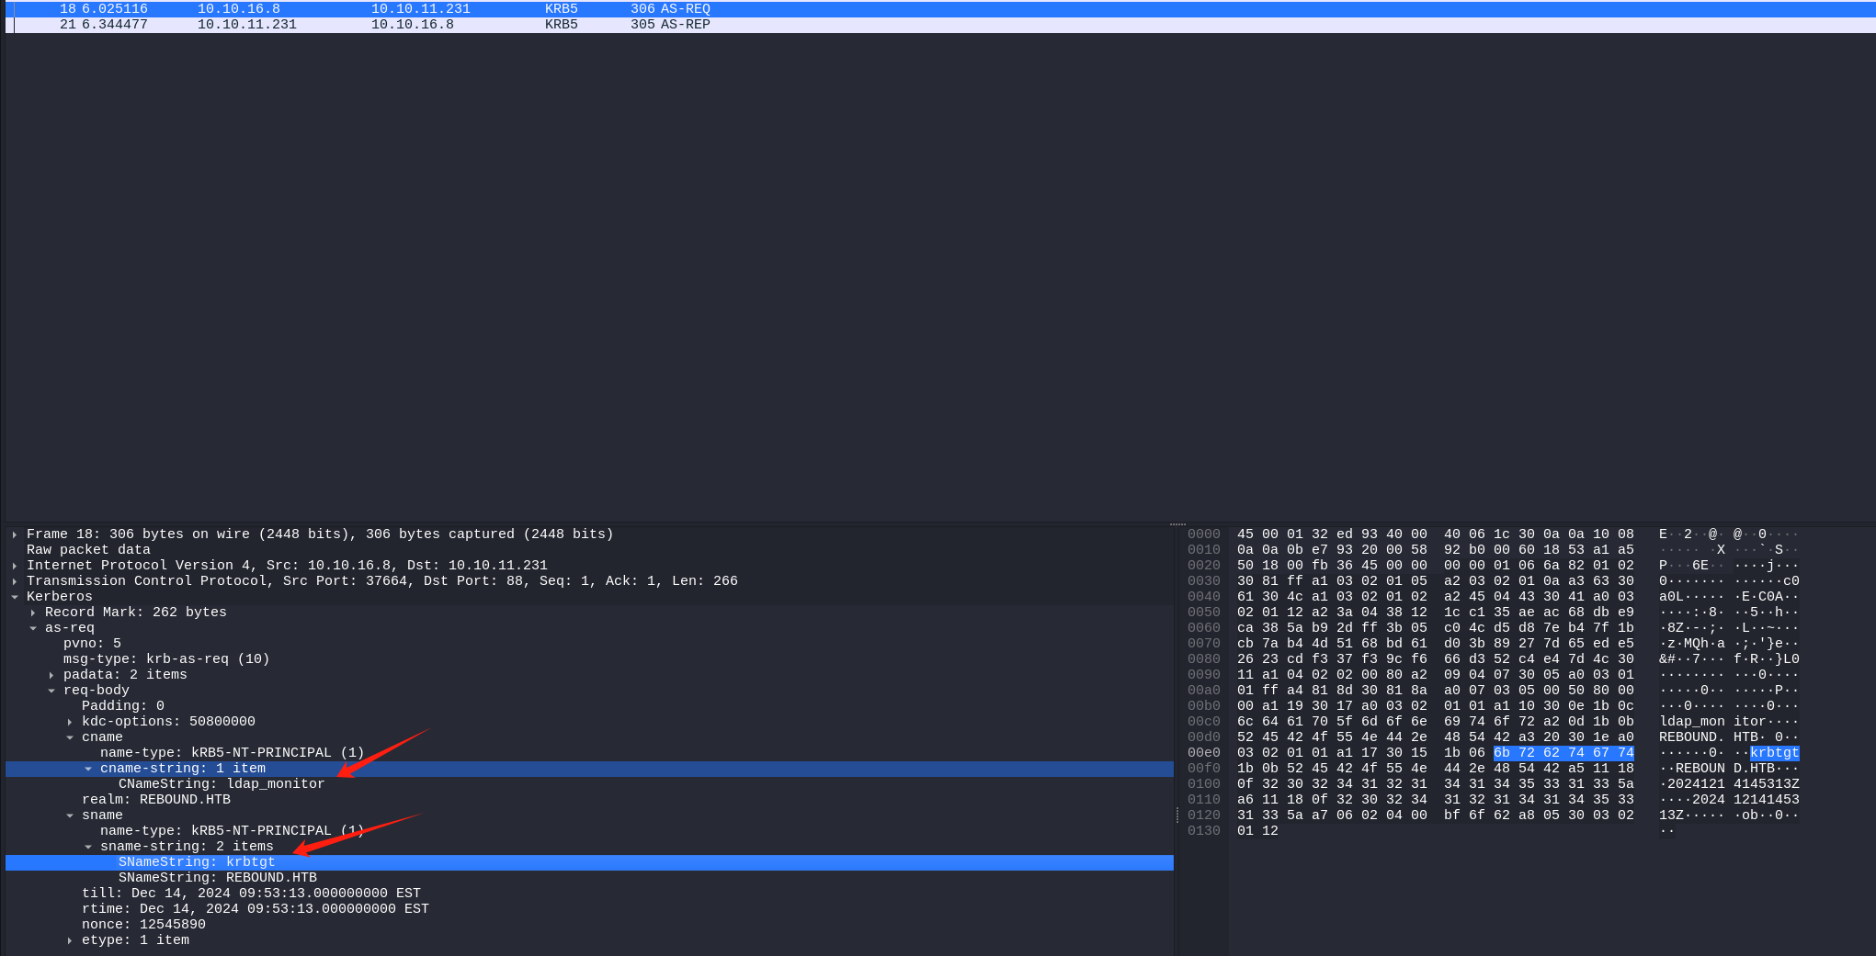
Task: Collapse the sname node
Action: (70, 815)
